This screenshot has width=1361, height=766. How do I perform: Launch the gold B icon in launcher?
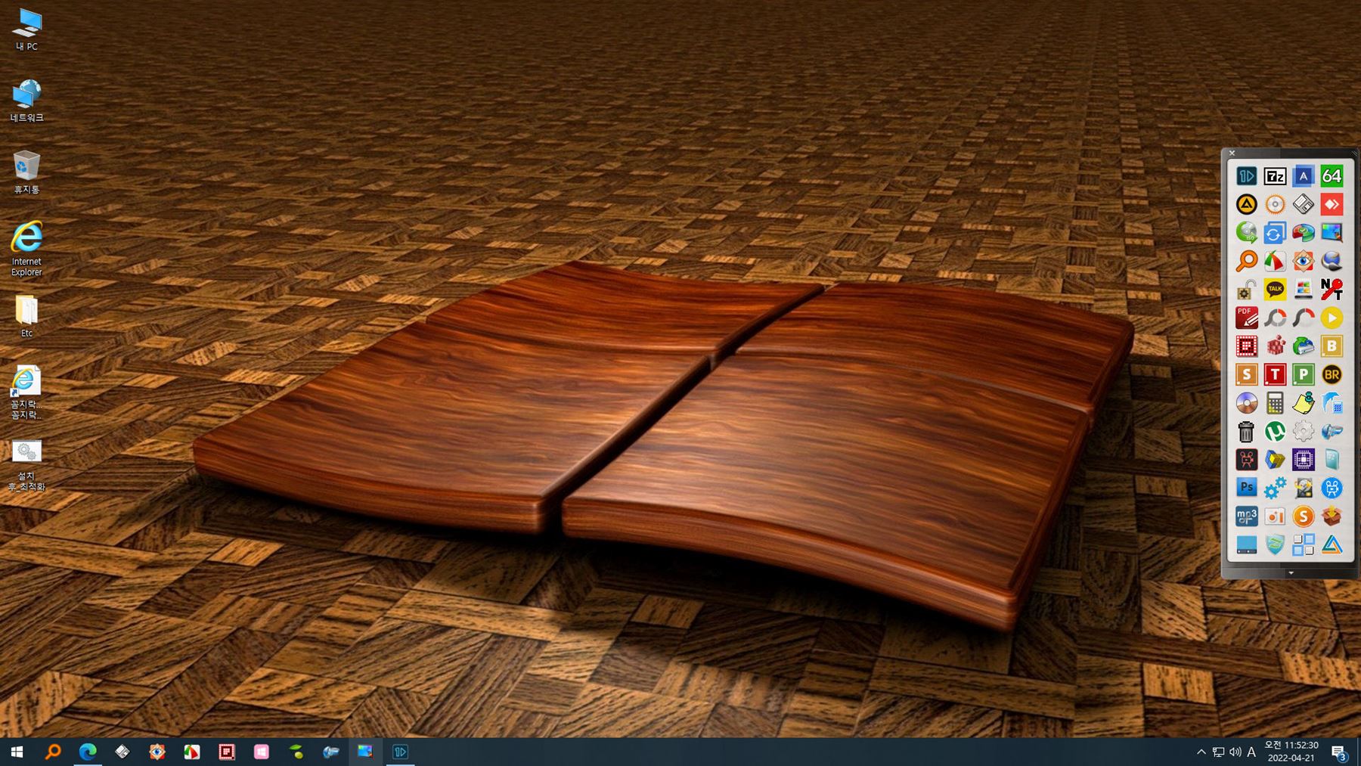pos(1332,346)
